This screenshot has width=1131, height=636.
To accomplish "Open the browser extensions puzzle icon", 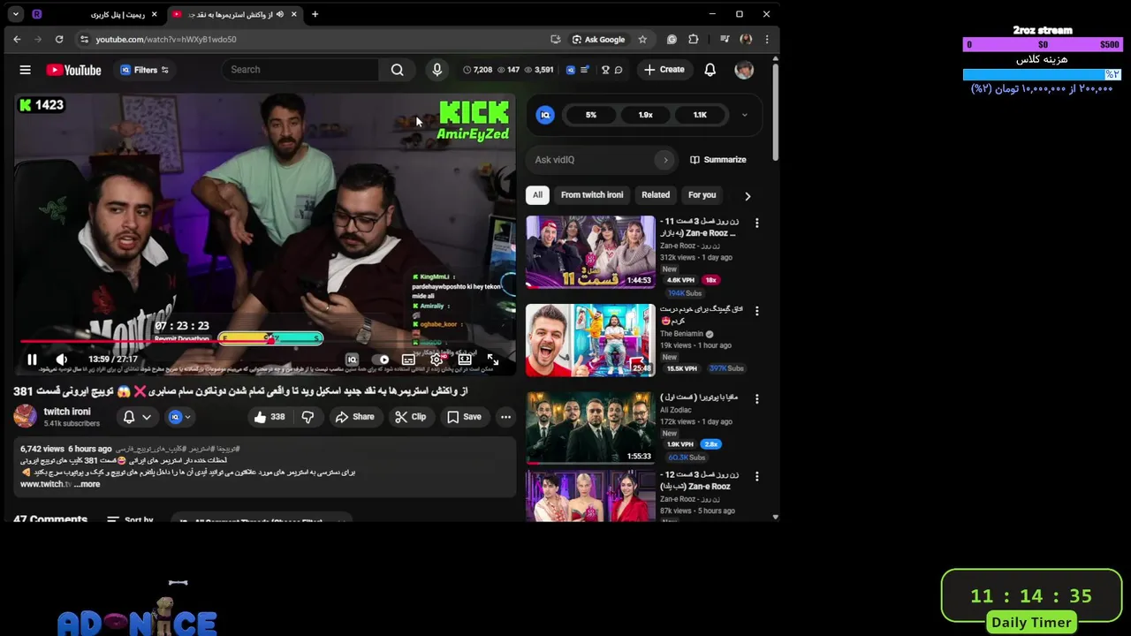I will [x=694, y=39].
